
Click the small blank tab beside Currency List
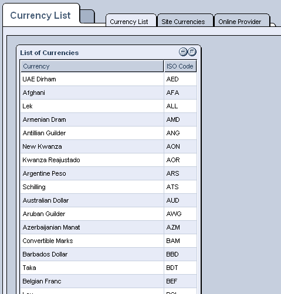pyautogui.click(x=87, y=16)
